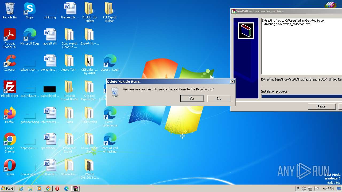This screenshot has width=342, height=192.
Task: Select the Acrobat Reader DC shortcut
Action: point(10,38)
